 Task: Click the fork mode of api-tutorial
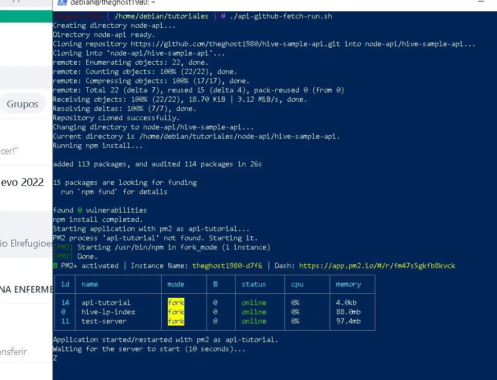point(176,302)
